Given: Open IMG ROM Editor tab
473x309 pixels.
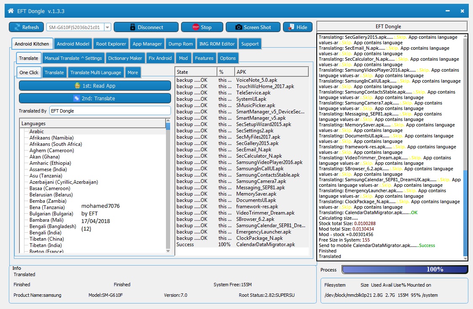Looking at the screenshot, I should tap(217, 44).
